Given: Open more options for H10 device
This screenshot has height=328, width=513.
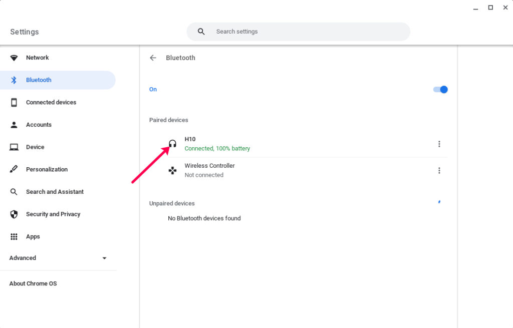Looking at the screenshot, I should tap(439, 144).
